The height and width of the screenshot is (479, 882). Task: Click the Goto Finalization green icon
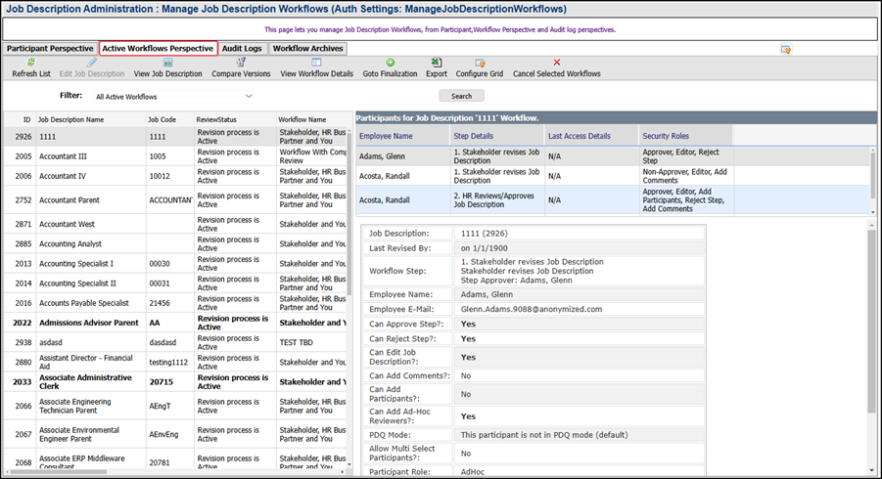390,63
